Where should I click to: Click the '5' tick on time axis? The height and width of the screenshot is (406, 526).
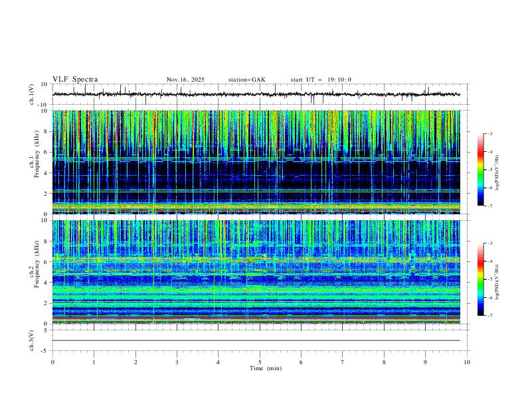[260, 362]
